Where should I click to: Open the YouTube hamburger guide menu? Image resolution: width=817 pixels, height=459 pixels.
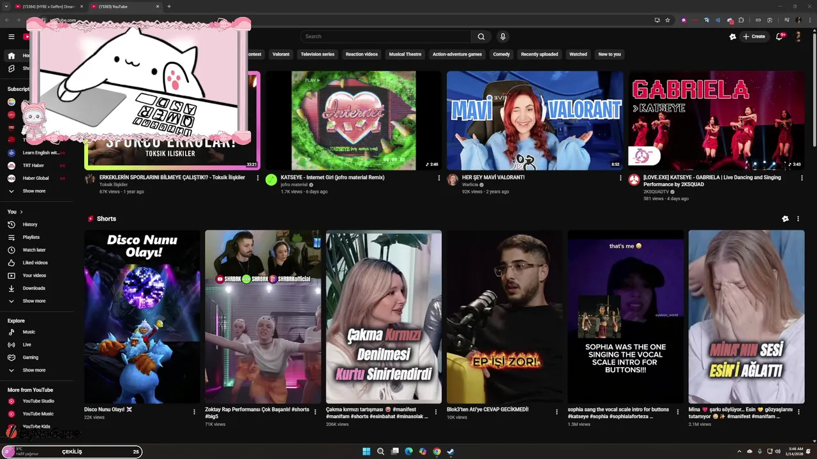pos(11,36)
